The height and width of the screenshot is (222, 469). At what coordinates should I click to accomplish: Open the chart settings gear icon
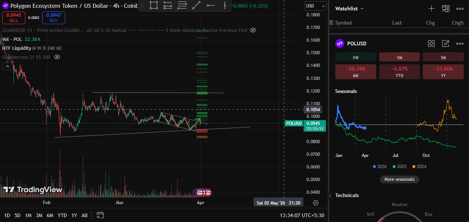pos(316,203)
